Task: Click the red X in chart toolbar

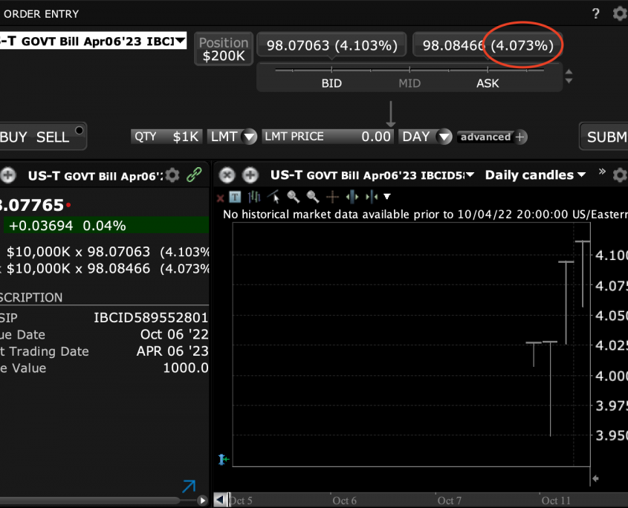Action: coord(220,197)
